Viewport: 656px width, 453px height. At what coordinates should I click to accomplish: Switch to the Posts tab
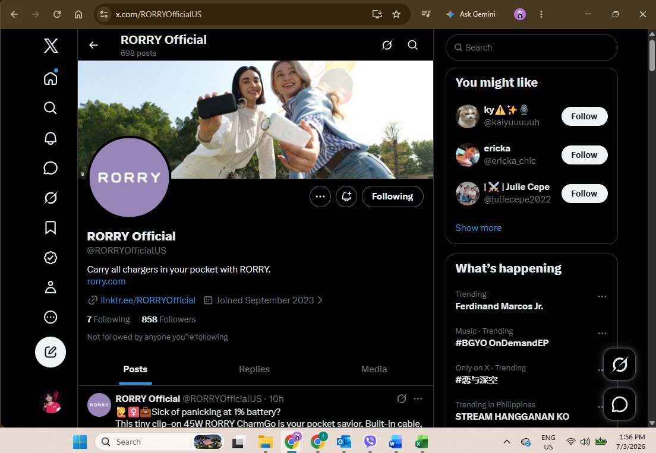pos(135,369)
